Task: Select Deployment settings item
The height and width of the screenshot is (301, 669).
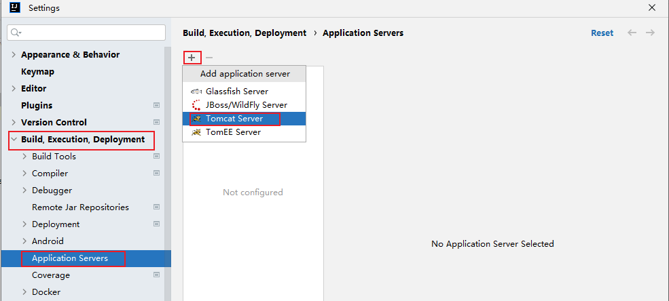Action: click(56, 224)
